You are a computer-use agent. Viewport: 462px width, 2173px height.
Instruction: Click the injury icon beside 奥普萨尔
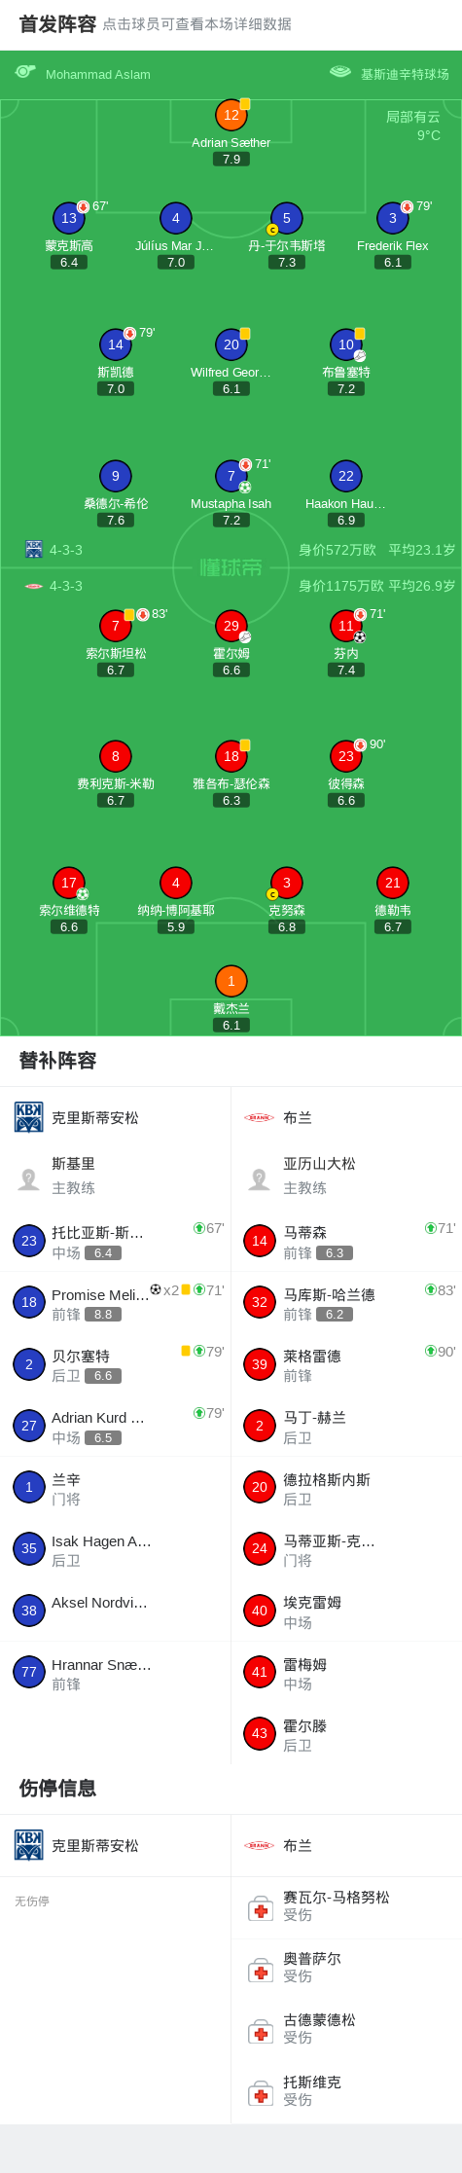tap(261, 1969)
